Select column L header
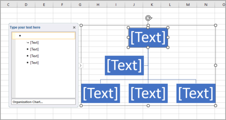Viewport: 226px width, 120px height. [170, 5]
